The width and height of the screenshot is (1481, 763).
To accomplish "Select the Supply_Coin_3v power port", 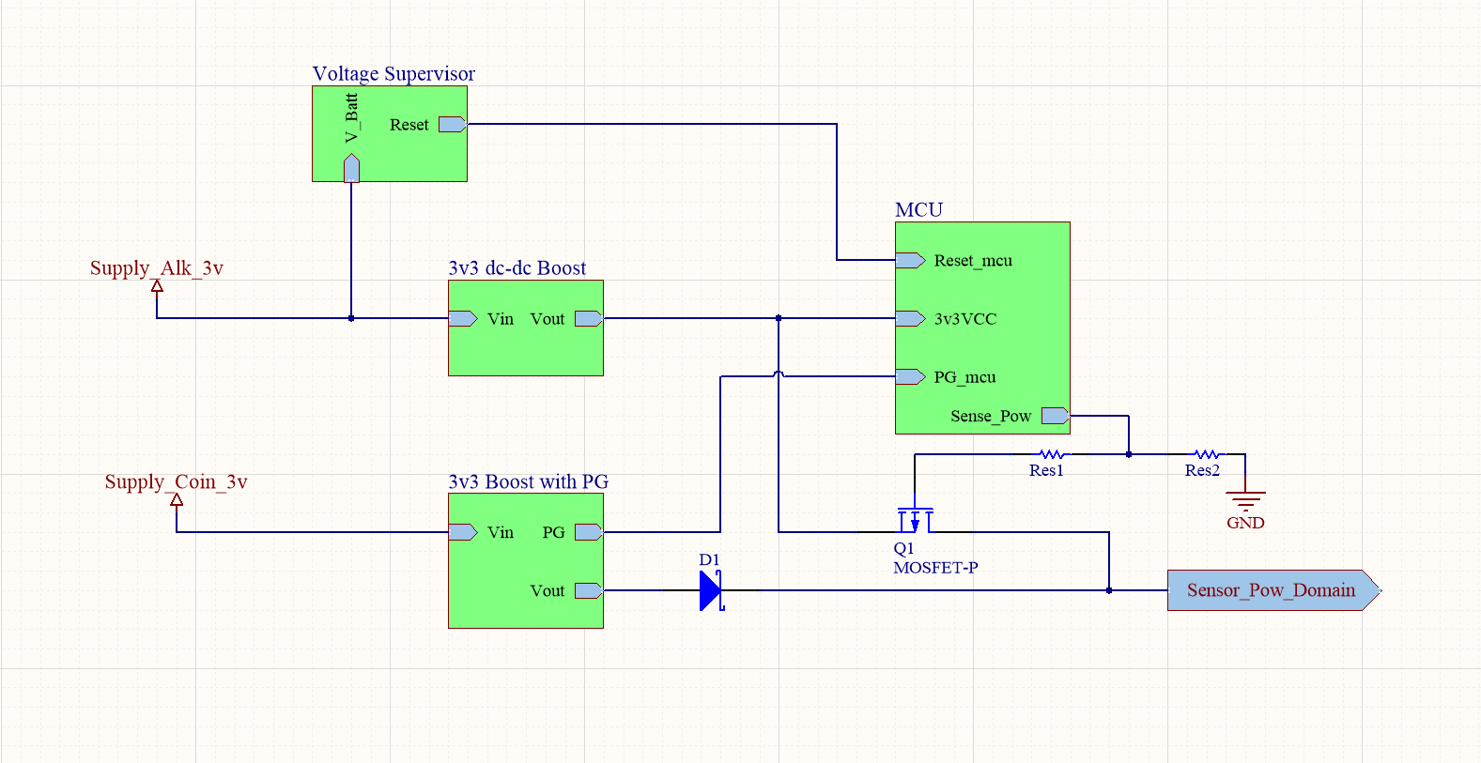I will (177, 499).
